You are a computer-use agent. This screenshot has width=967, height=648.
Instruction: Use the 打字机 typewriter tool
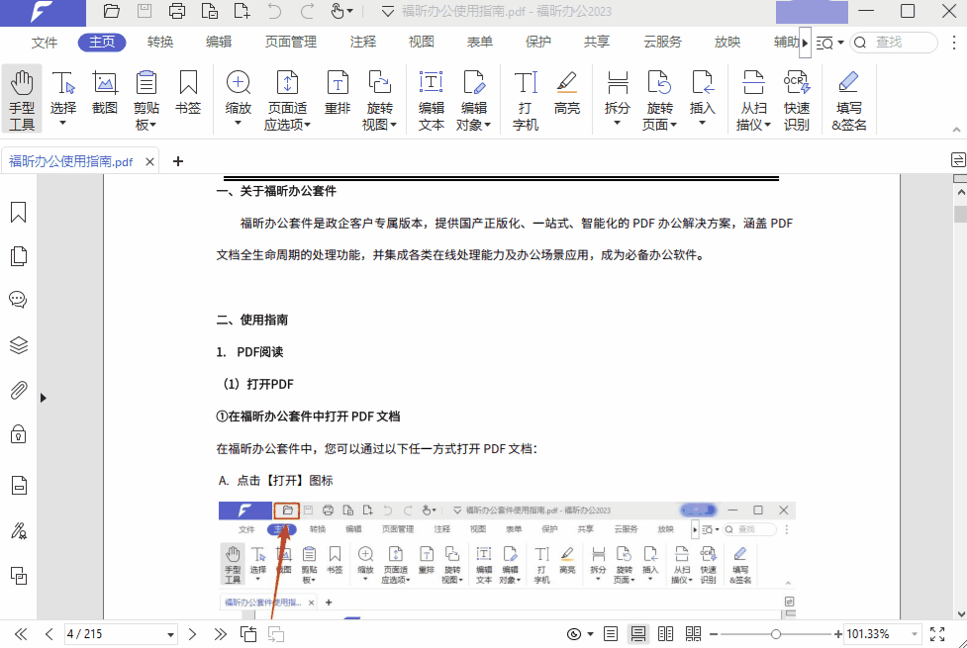[x=525, y=96]
